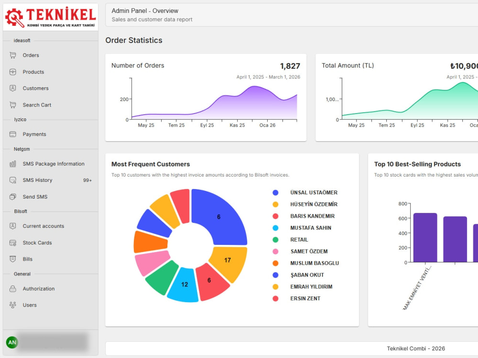Click the Top 10 Best-Selling Products heading
This screenshot has height=358, width=478.
tap(417, 164)
